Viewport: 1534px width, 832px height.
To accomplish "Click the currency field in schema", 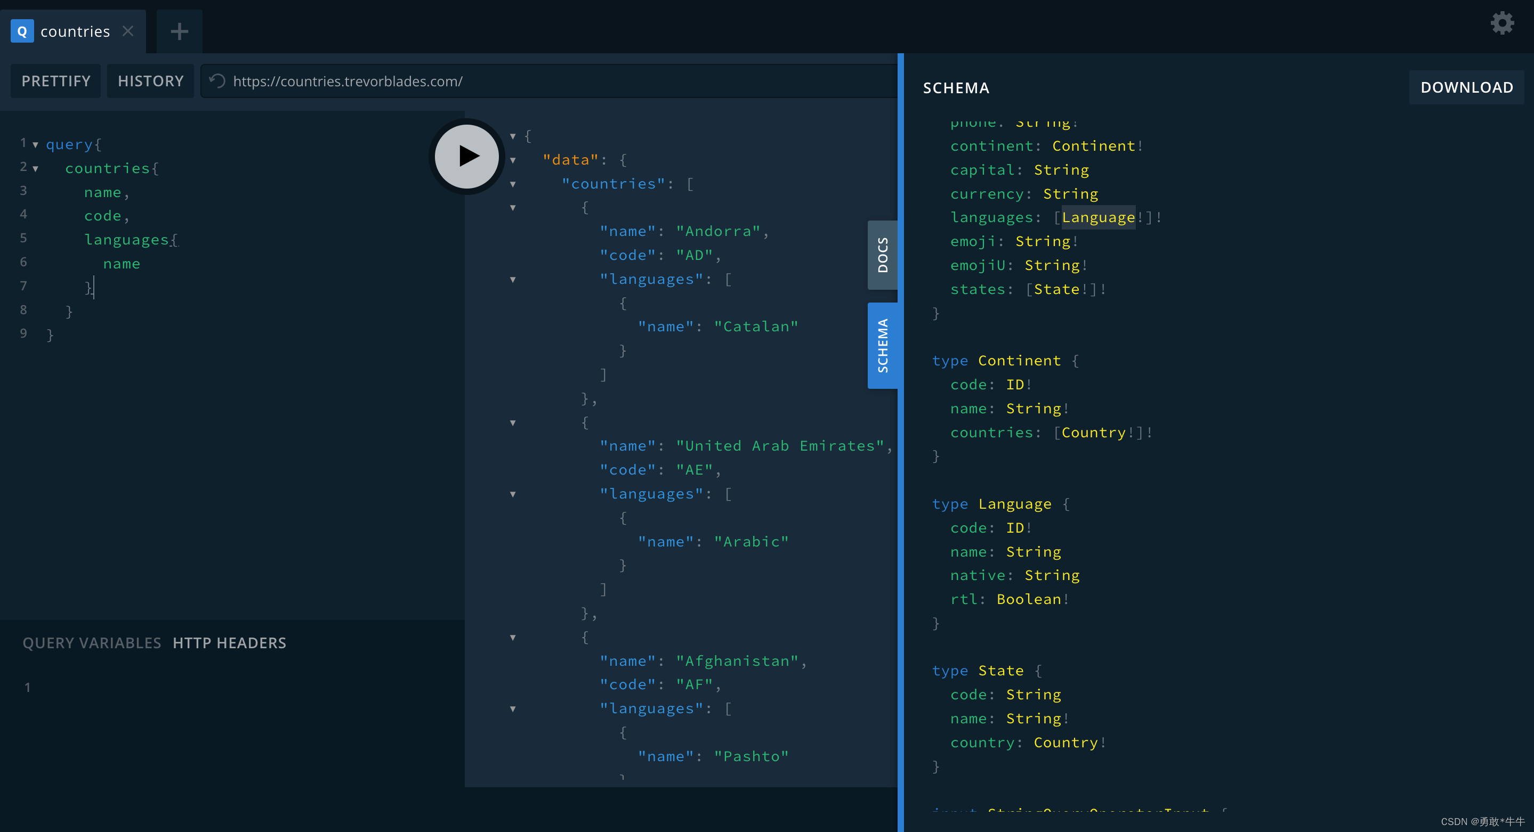I will tap(987, 194).
